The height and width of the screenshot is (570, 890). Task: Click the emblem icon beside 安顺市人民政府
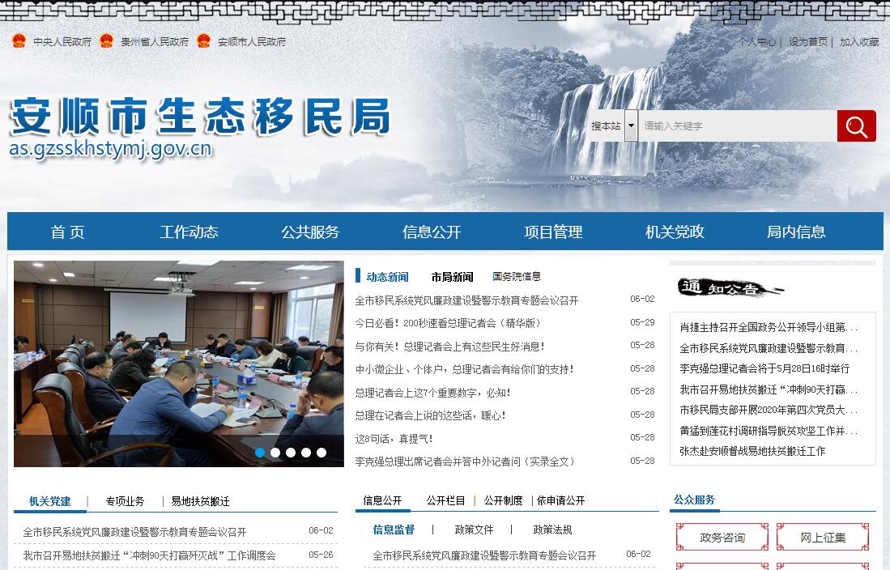pos(203,41)
